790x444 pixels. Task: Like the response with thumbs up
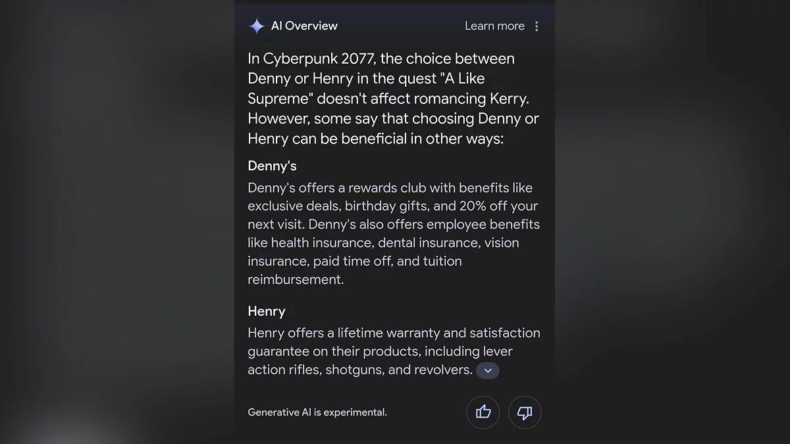[483, 412]
